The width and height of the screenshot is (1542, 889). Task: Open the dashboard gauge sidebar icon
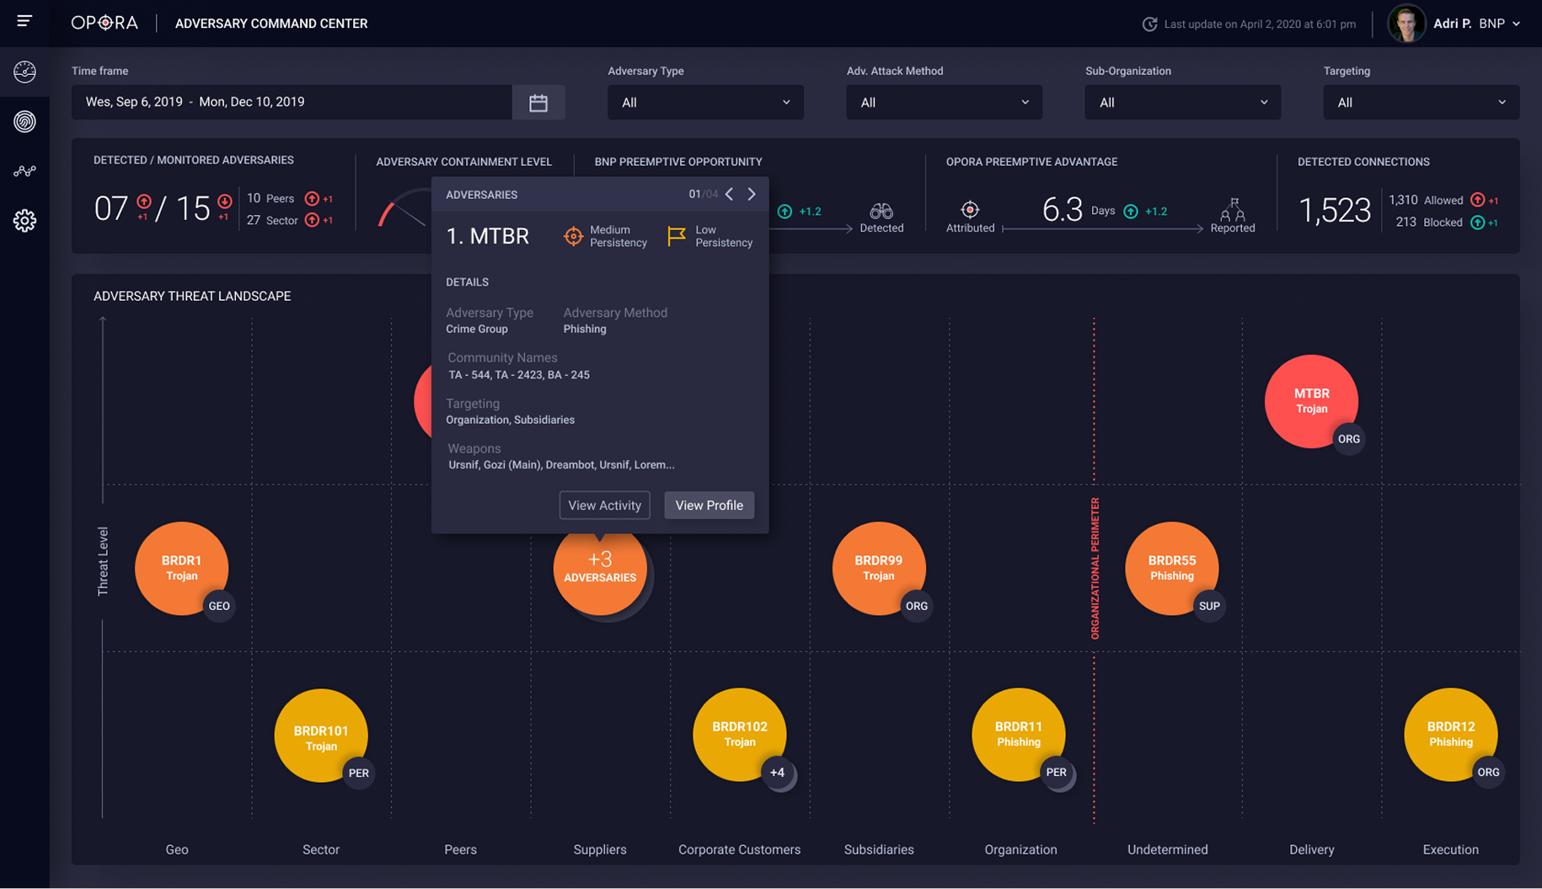coord(24,72)
